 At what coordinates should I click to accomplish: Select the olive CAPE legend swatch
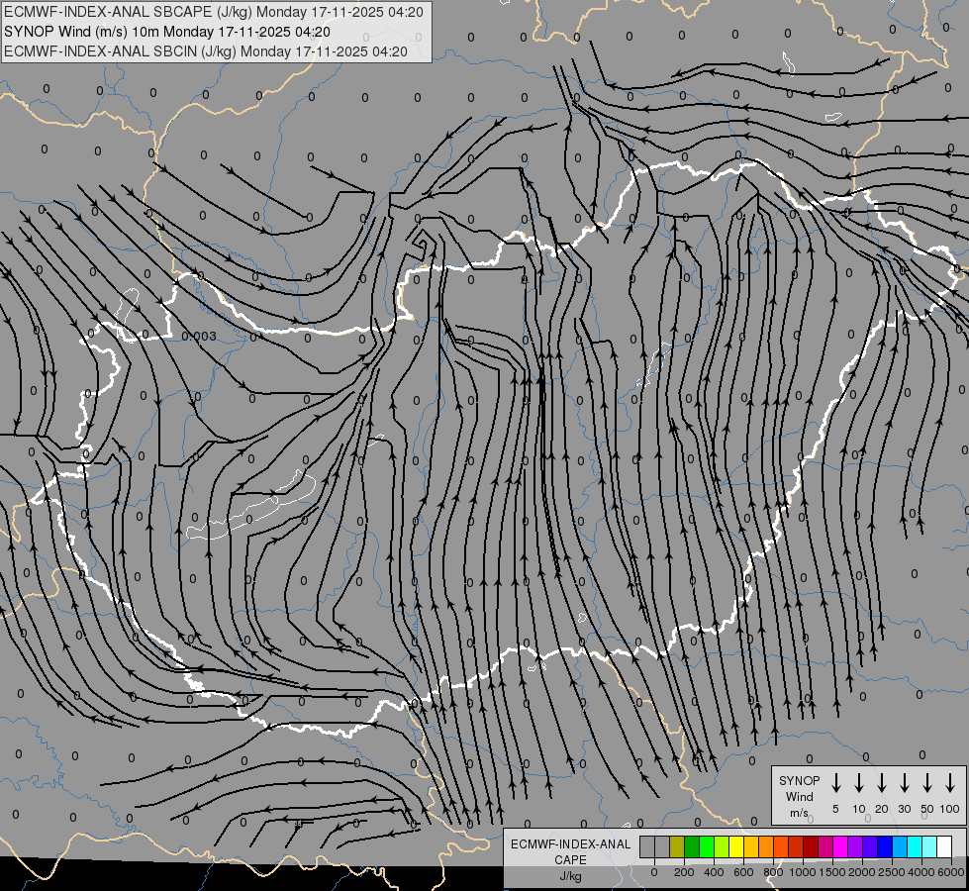click(677, 846)
